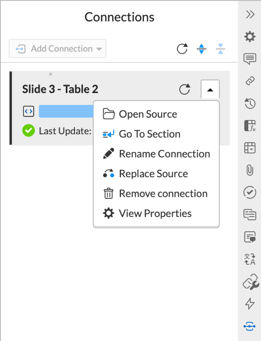Open the comments panel icon
The image size is (261, 341).
[x=249, y=59]
